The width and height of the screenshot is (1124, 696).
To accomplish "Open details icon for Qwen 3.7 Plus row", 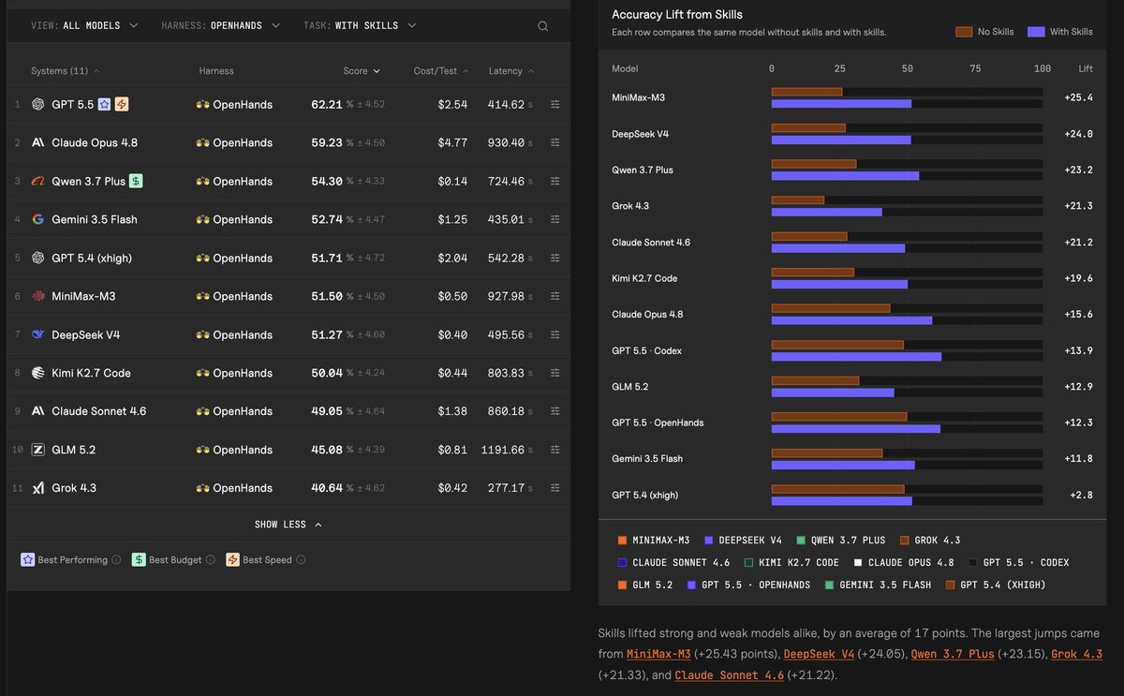I will point(555,181).
